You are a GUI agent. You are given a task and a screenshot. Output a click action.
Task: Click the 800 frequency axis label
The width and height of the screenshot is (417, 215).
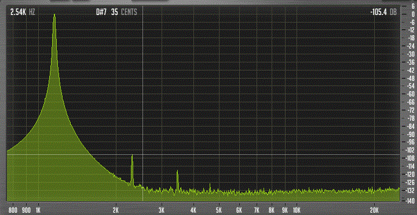(13, 210)
